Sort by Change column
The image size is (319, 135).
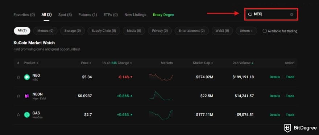125,63
